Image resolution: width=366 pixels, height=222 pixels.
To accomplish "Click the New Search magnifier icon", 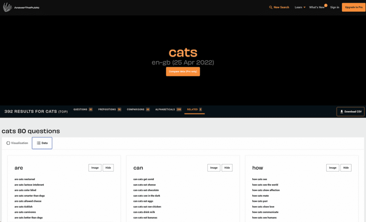I will pyautogui.click(x=271, y=7).
